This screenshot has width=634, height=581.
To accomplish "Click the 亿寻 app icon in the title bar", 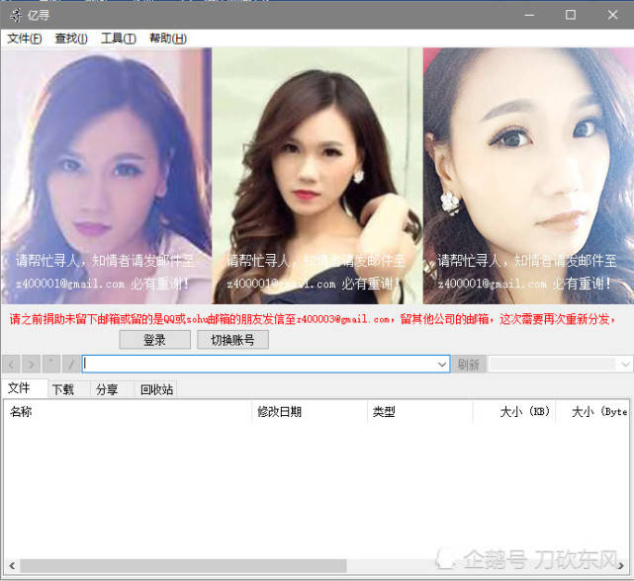I will [x=16, y=16].
